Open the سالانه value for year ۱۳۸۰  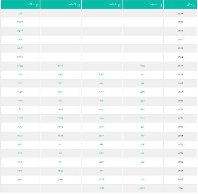20,14
